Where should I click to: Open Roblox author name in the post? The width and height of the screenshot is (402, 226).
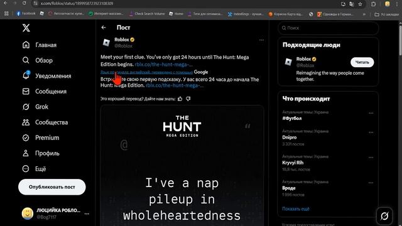122,40
